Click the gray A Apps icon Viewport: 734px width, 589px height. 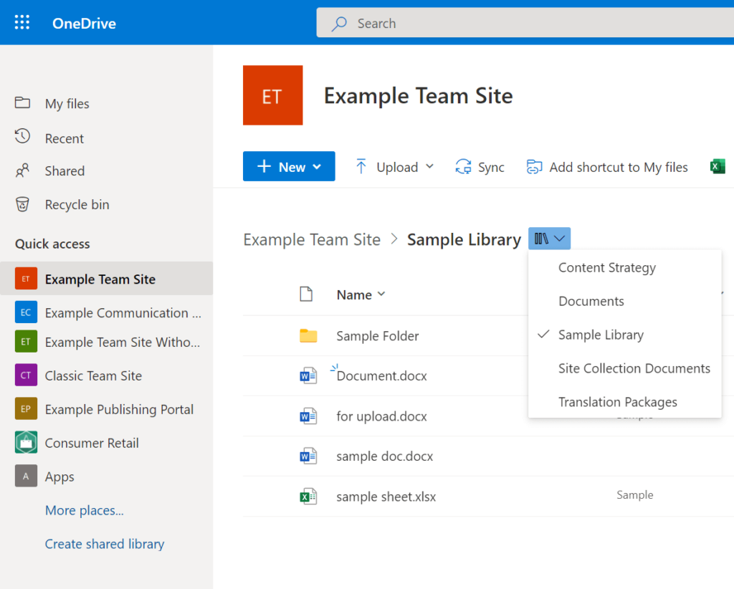click(x=26, y=477)
